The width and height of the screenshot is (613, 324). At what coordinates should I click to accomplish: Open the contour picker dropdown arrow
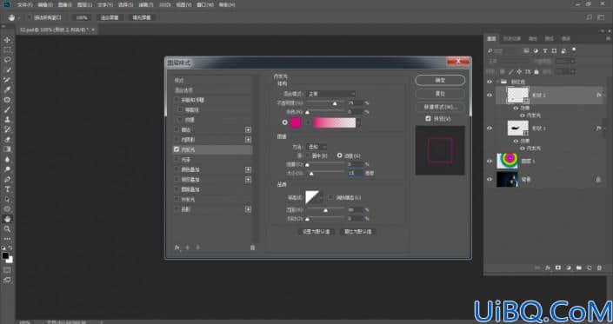(321, 197)
